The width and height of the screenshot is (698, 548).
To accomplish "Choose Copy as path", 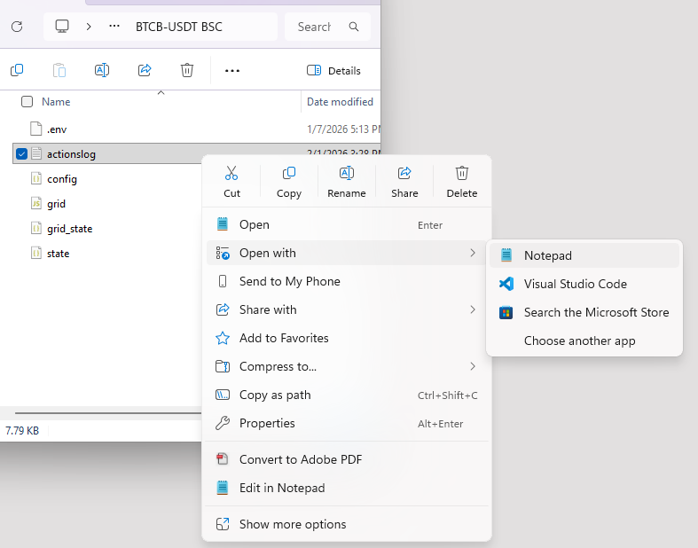I will [x=346, y=395].
